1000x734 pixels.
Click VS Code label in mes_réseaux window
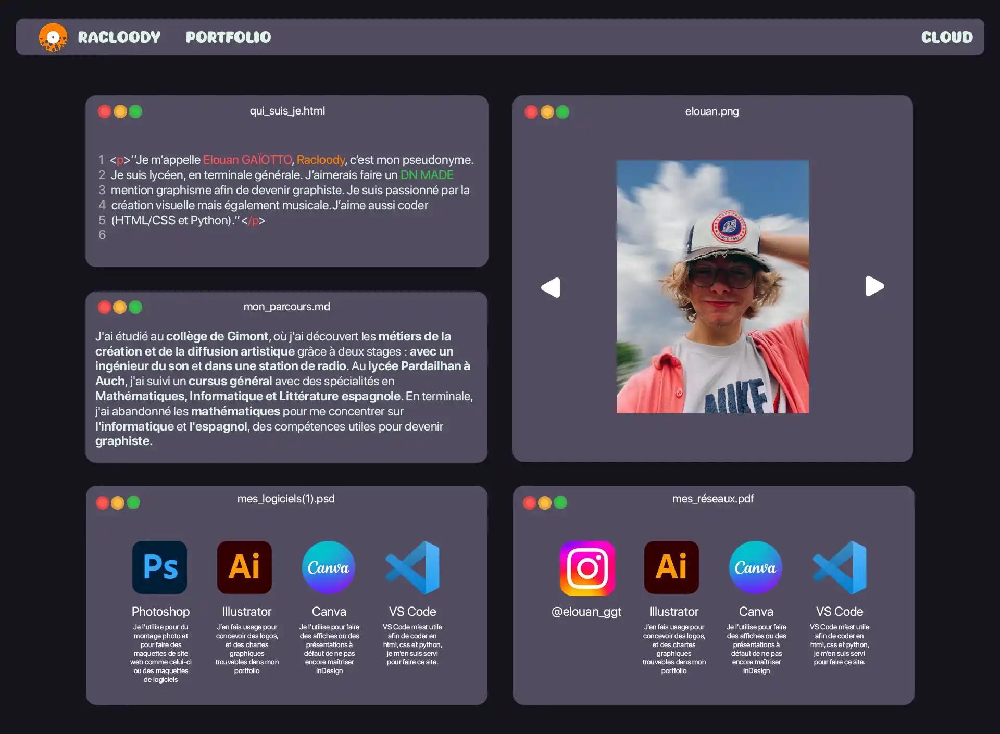(x=840, y=612)
